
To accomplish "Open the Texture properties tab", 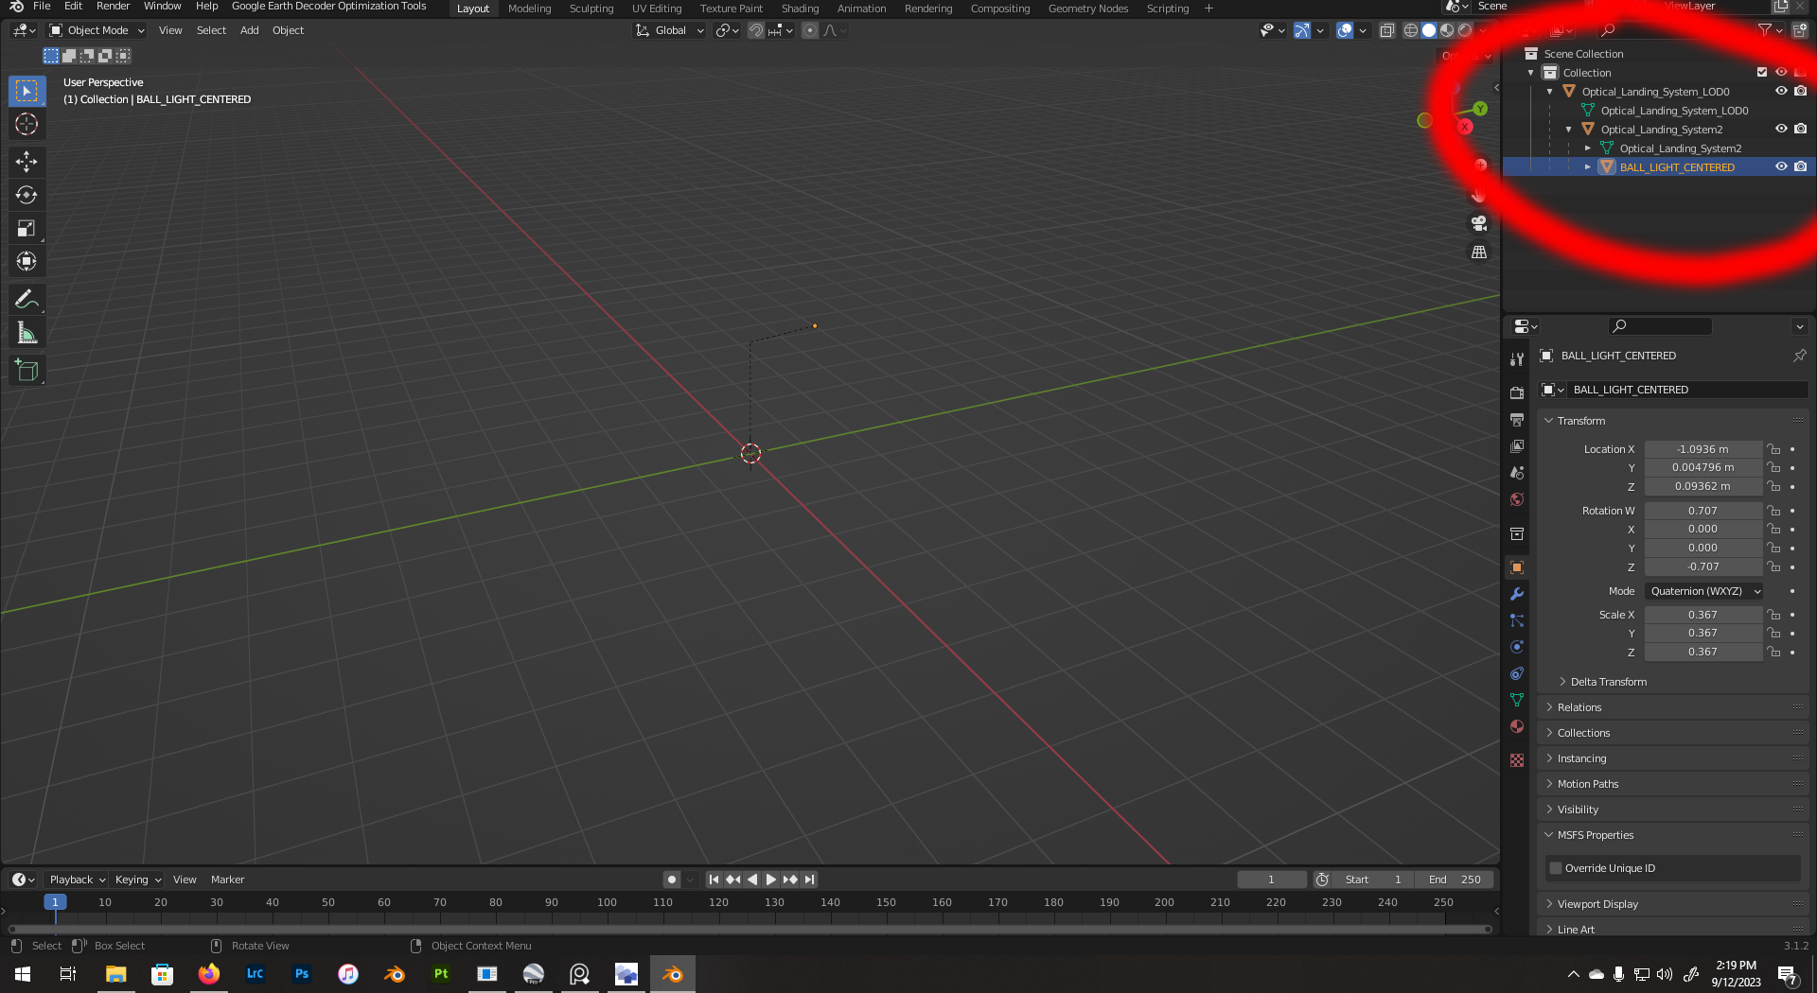I will (1517, 760).
